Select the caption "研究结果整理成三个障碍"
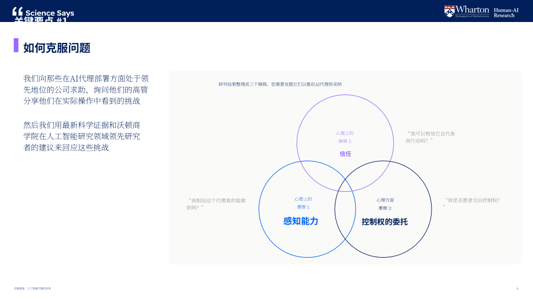The height and width of the screenshot is (300, 533). (280, 84)
